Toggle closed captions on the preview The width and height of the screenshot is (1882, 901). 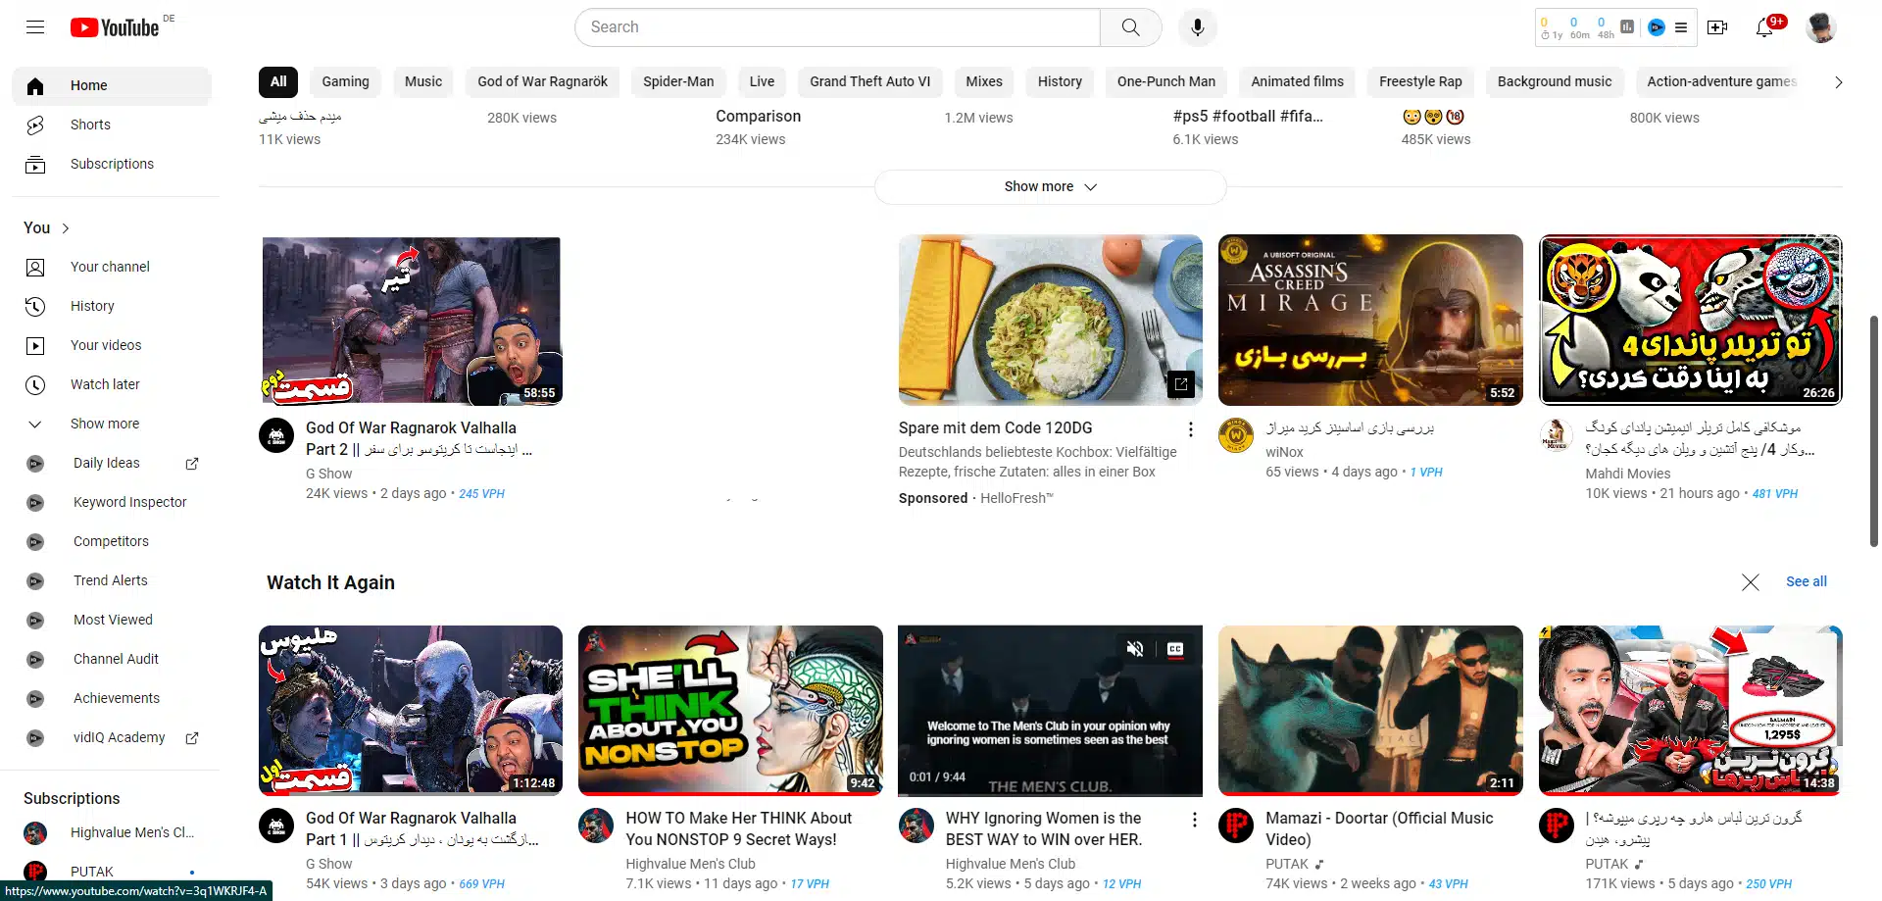[1175, 649]
